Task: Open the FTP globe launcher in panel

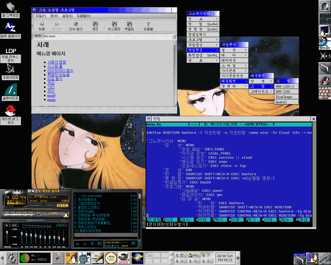Action: click(137, 258)
